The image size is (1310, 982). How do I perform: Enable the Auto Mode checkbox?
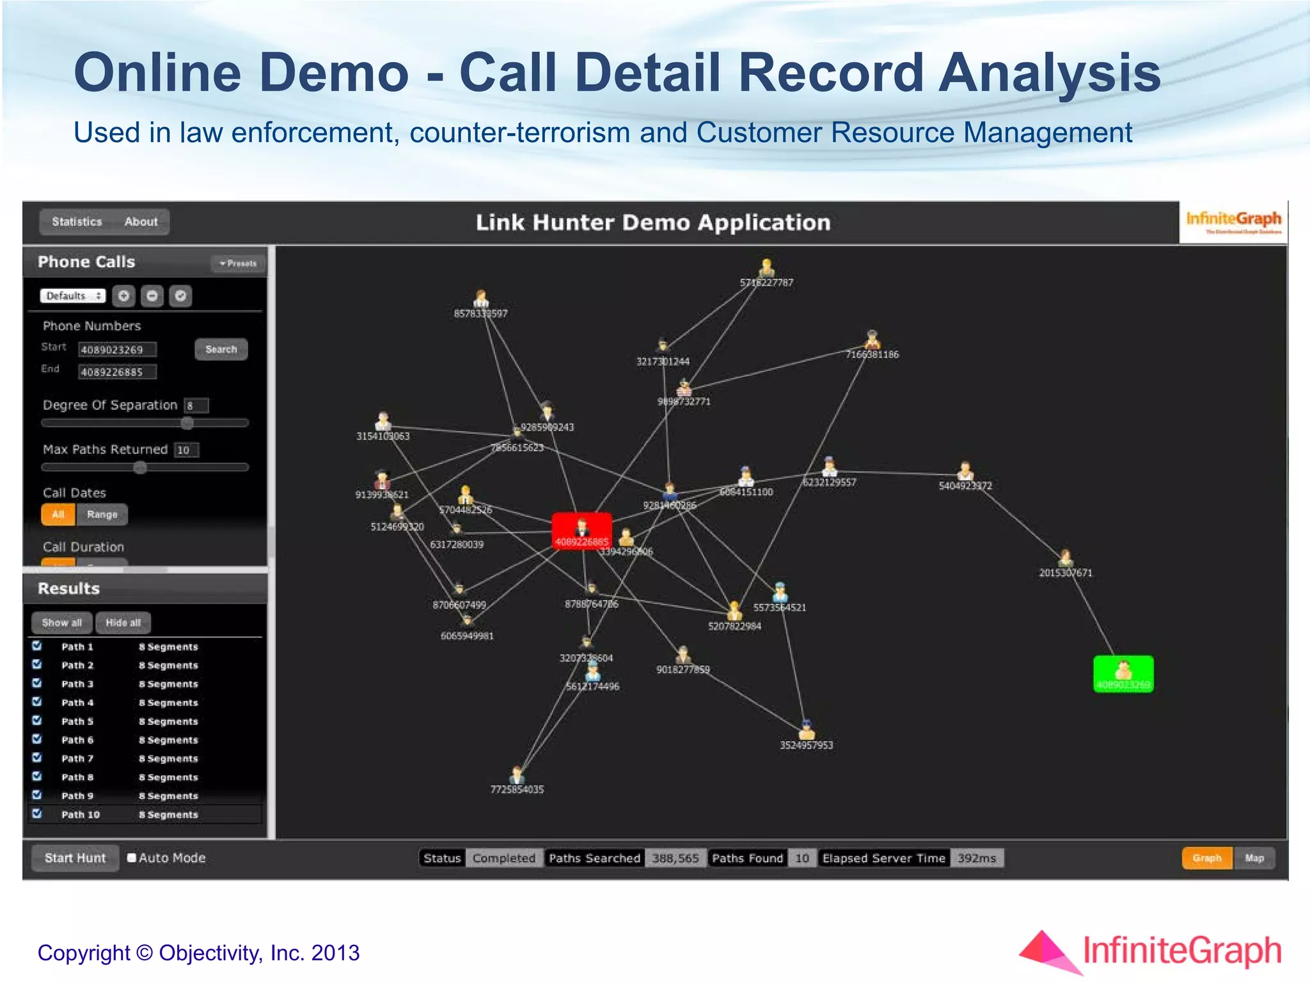(x=132, y=858)
